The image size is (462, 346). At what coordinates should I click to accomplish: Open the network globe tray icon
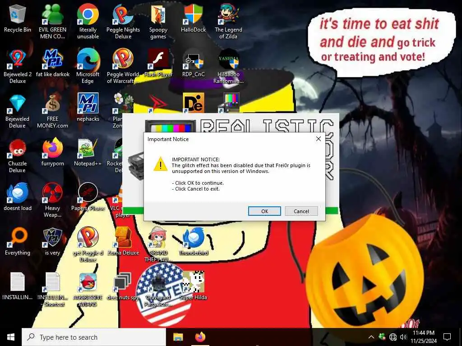pos(393,337)
